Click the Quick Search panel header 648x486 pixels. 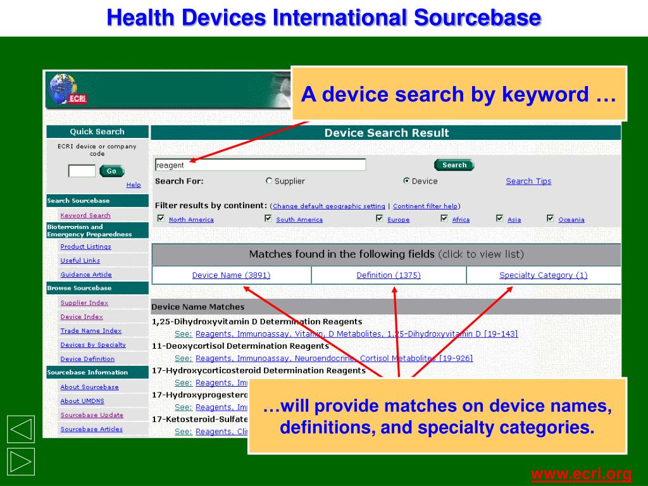coord(97,132)
